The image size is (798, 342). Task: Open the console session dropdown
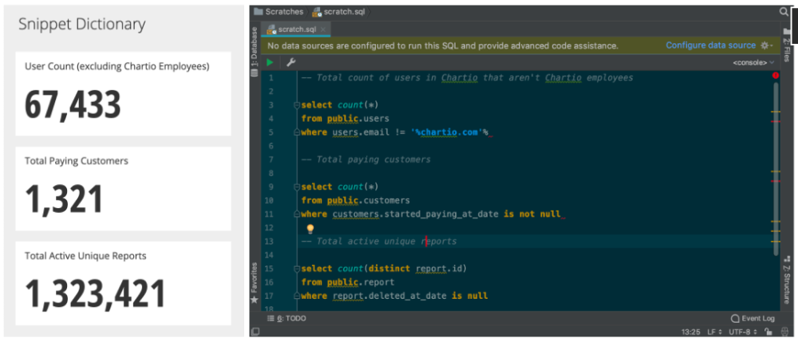click(753, 62)
